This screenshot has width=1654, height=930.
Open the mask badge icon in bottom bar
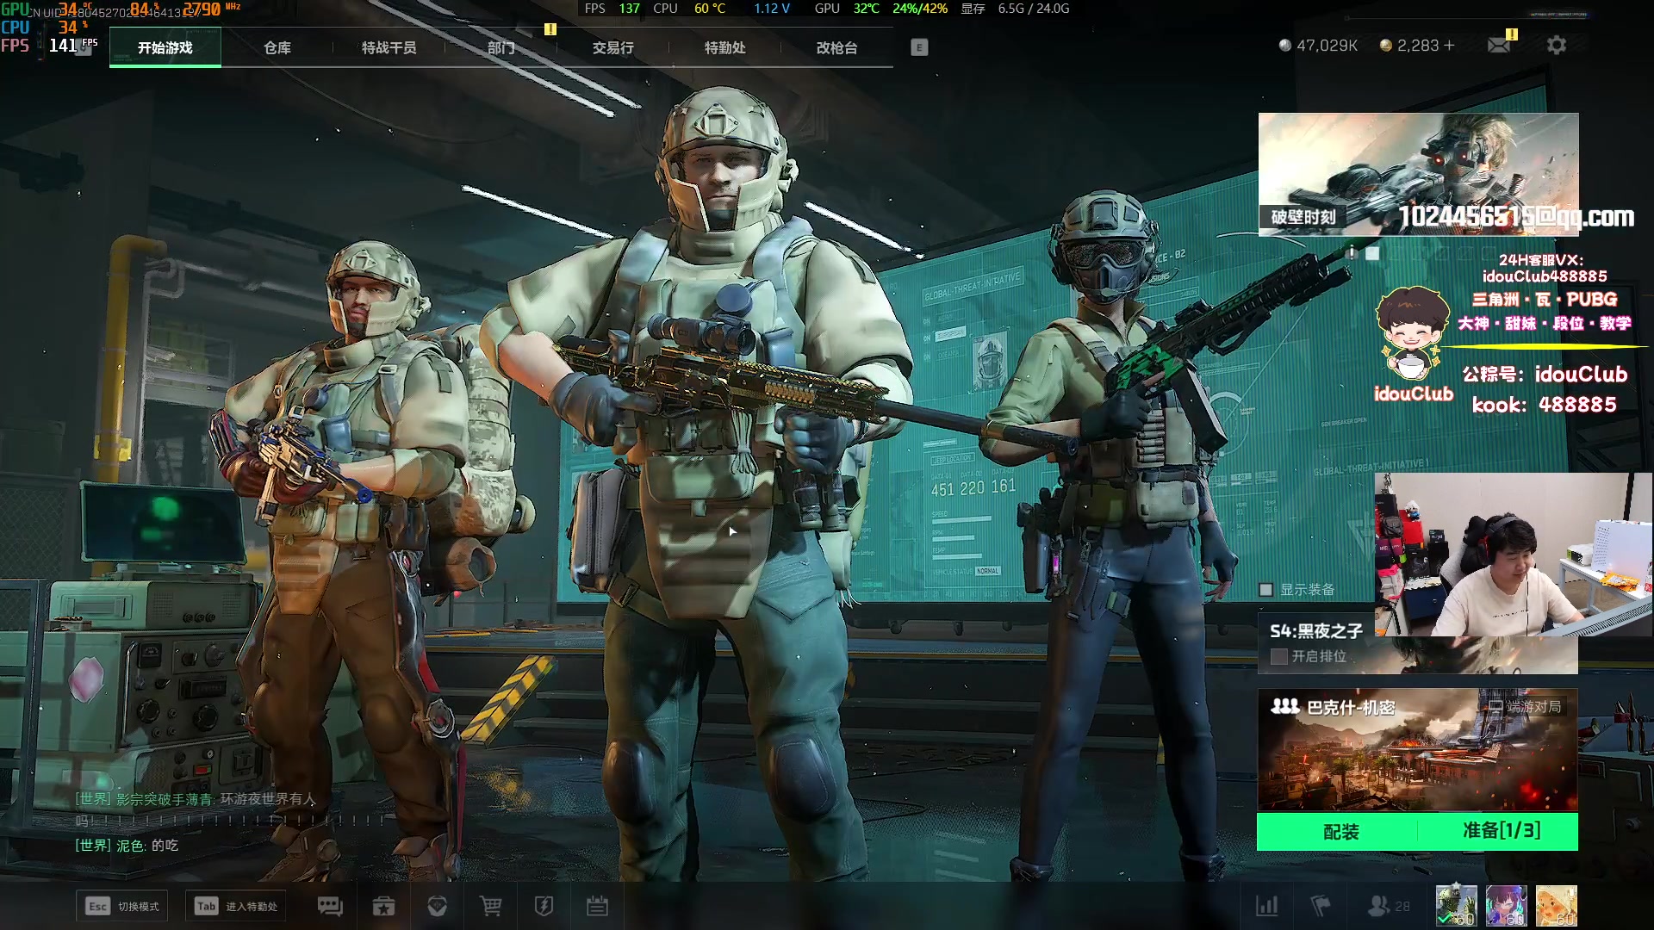[437, 906]
